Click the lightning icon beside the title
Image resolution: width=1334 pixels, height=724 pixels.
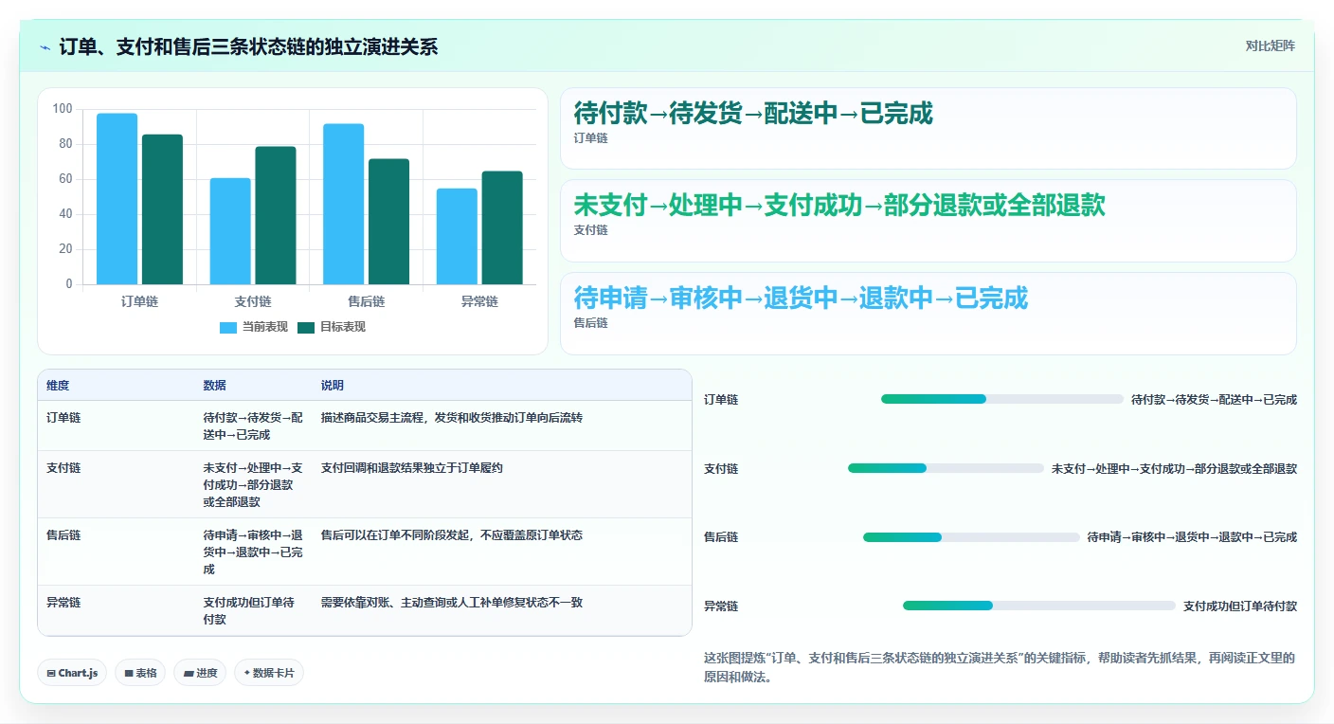coord(45,47)
